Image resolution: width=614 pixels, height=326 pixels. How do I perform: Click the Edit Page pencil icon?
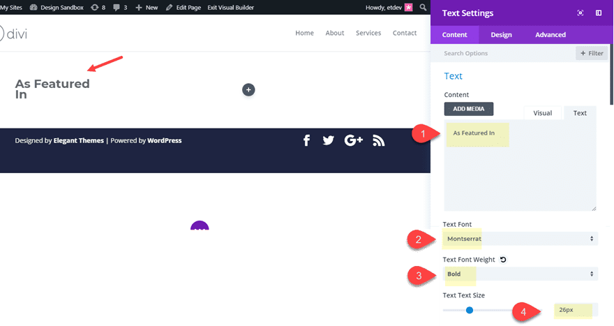coord(169,8)
